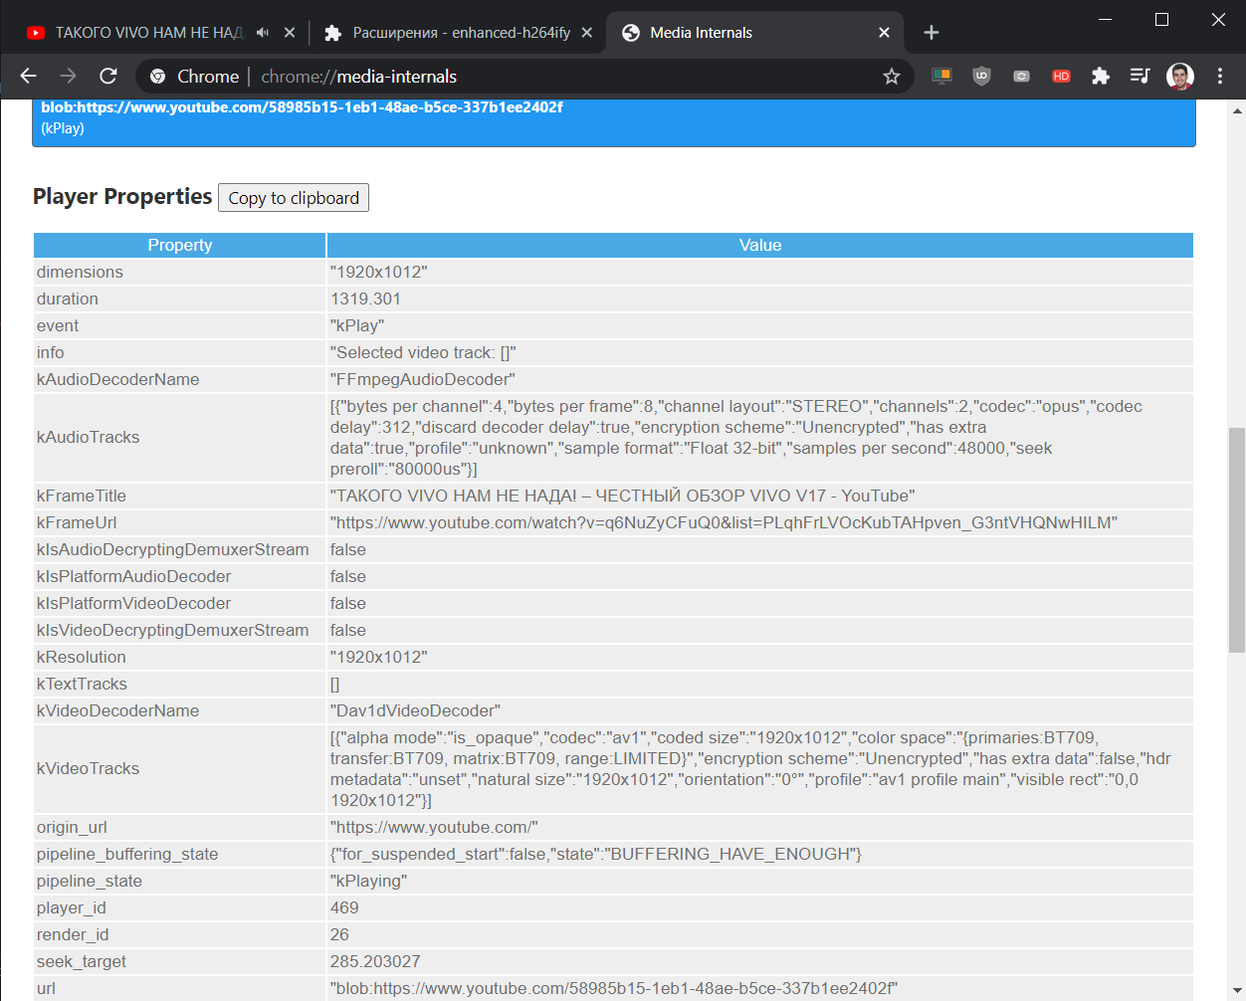Click the kIsVideoDecryptingDemuxerStream label
1246x1001 pixels.
pos(173,630)
